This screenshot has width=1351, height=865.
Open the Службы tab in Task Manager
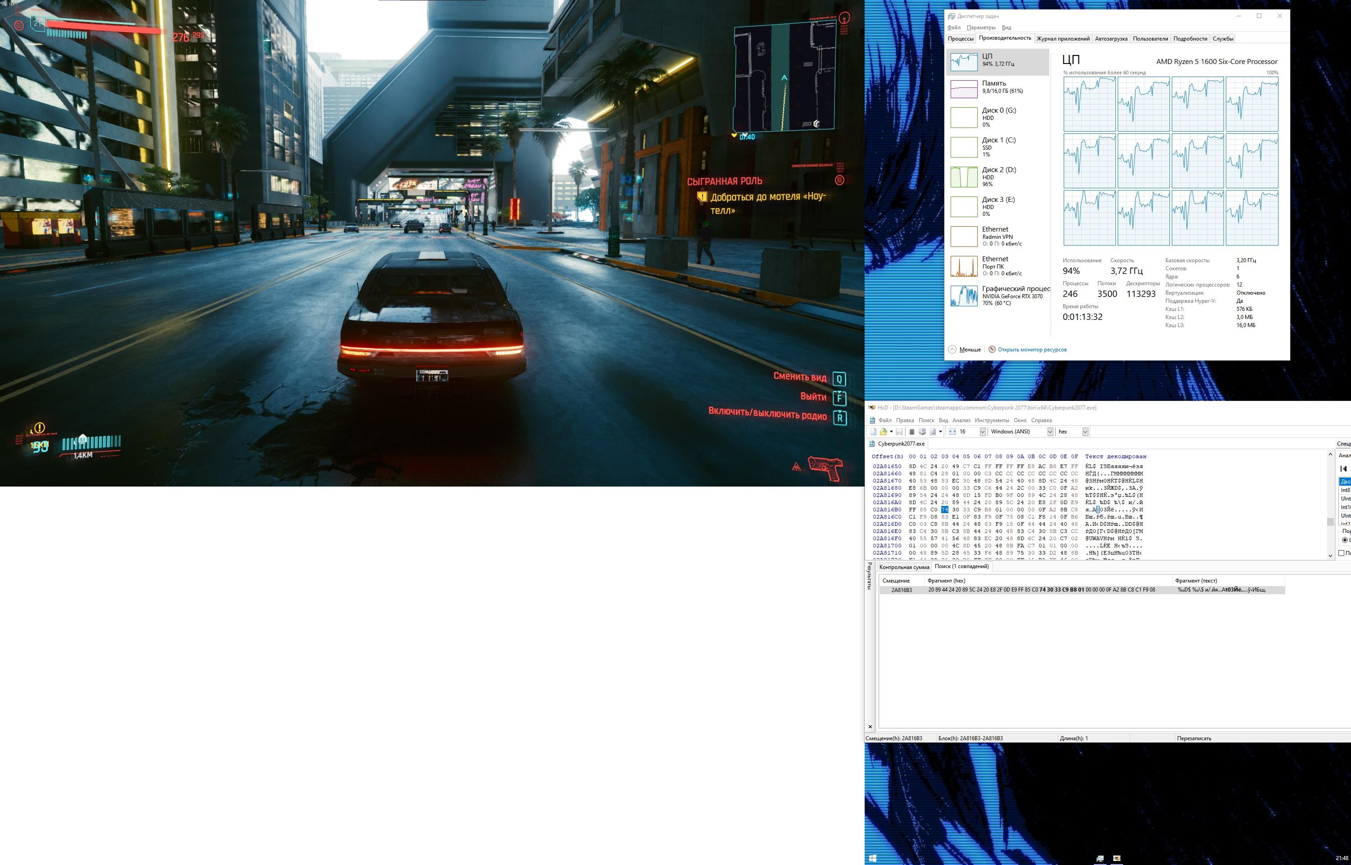(1223, 39)
